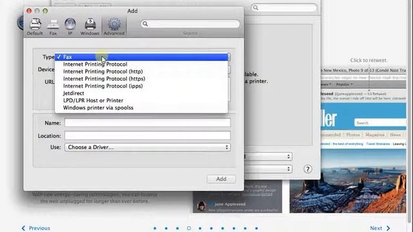Open the Fax toolbar icon
The width and height of the screenshot is (413, 232).
click(53, 27)
